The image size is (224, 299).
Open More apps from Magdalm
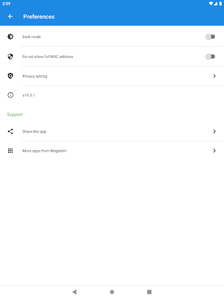coord(112,151)
